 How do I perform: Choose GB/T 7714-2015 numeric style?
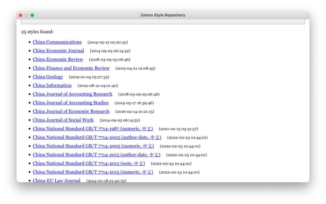click(x=93, y=172)
